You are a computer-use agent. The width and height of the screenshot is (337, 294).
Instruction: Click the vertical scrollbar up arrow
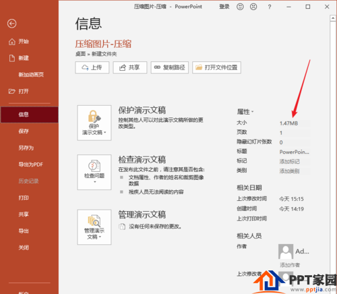[332, 18]
